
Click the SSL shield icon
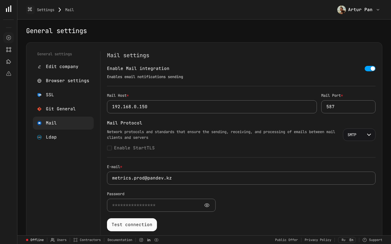tap(39, 95)
